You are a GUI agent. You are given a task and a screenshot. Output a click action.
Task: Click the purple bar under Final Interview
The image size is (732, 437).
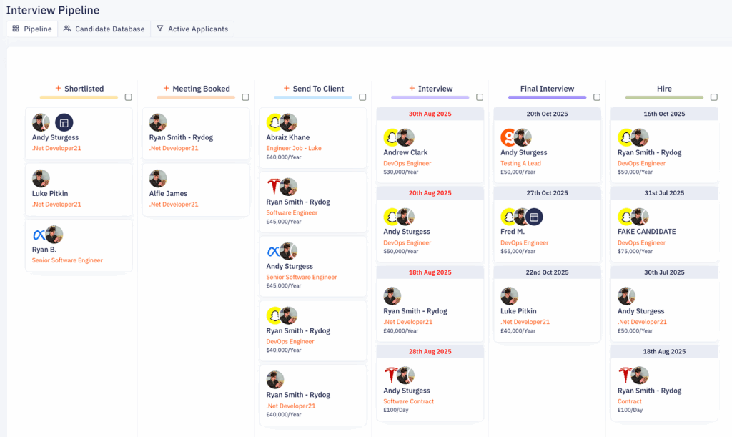547,97
